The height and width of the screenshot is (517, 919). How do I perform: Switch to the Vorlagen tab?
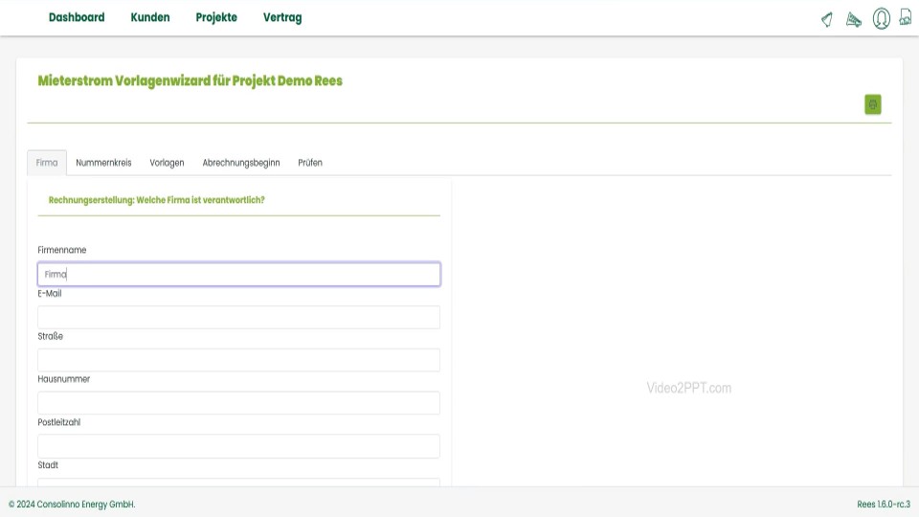click(167, 163)
